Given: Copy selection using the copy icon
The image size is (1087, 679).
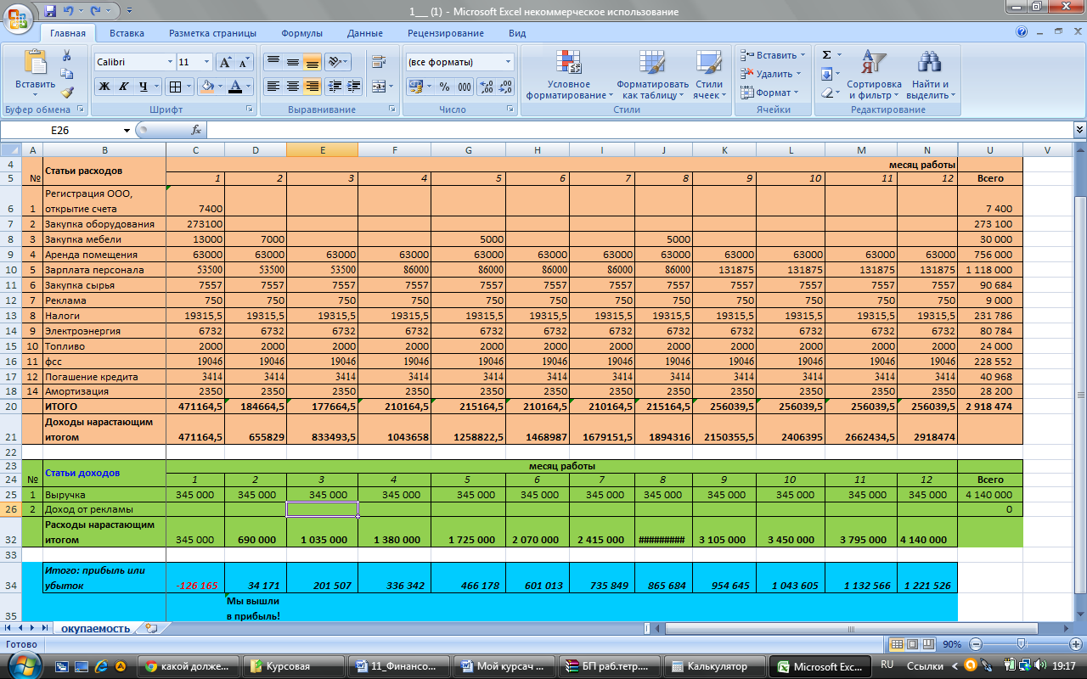Looking at the screenshot, I should tap(67, 74).
